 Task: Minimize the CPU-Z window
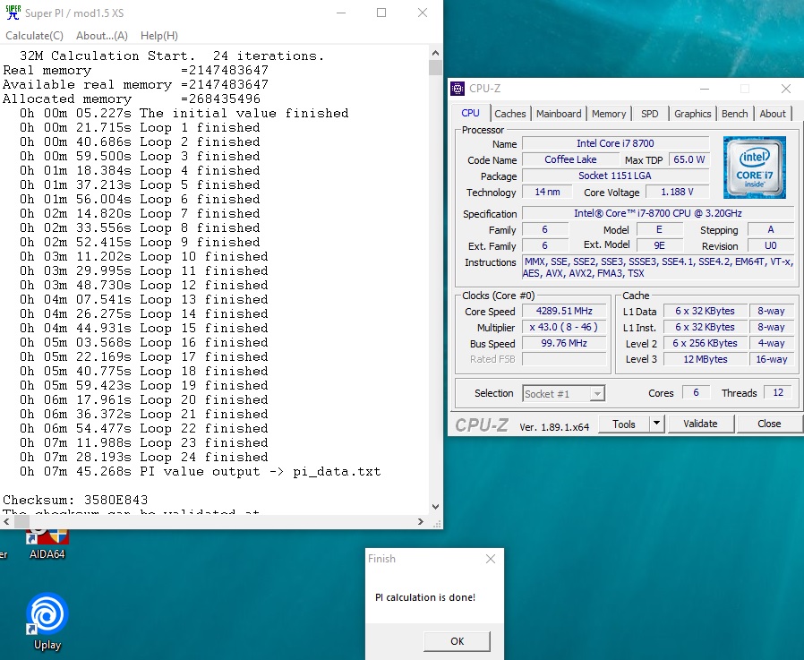tap(705, 88)
